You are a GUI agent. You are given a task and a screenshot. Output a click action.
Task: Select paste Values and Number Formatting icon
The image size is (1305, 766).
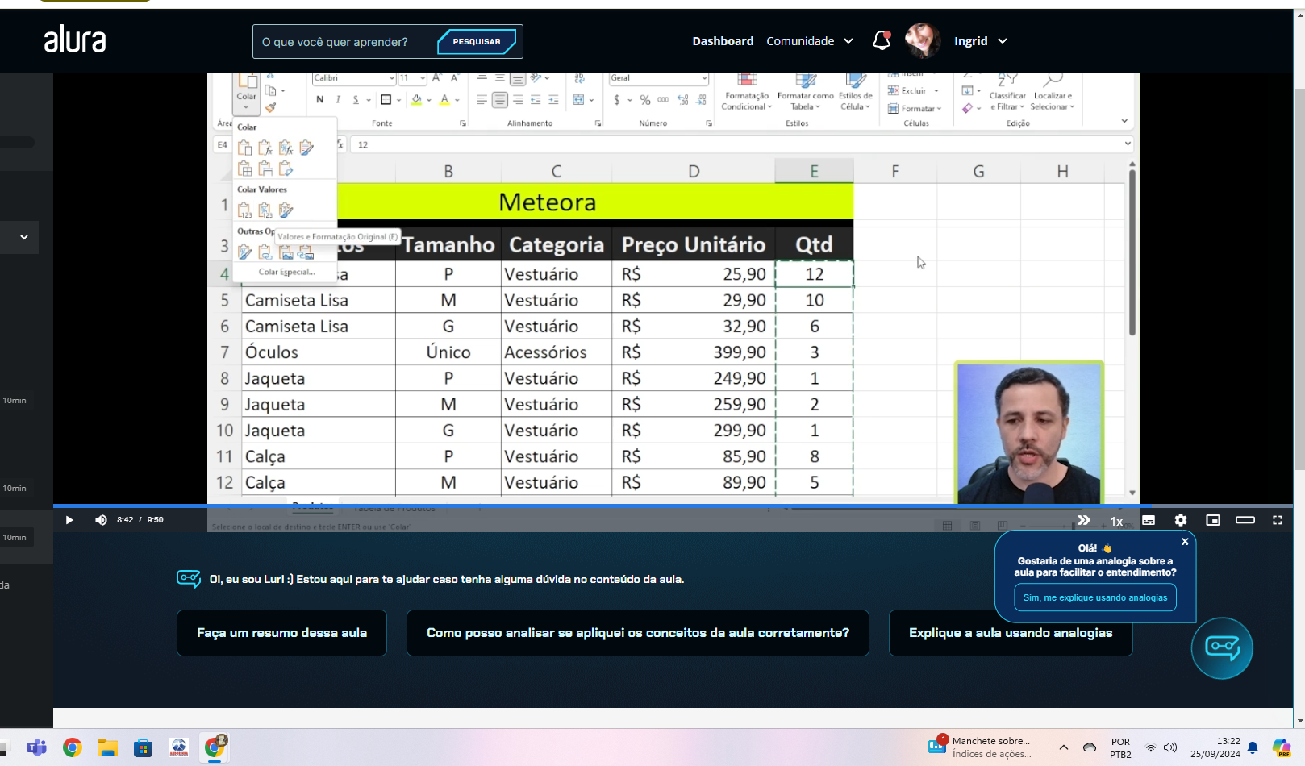pyautogui.click(x=265, y=210)
